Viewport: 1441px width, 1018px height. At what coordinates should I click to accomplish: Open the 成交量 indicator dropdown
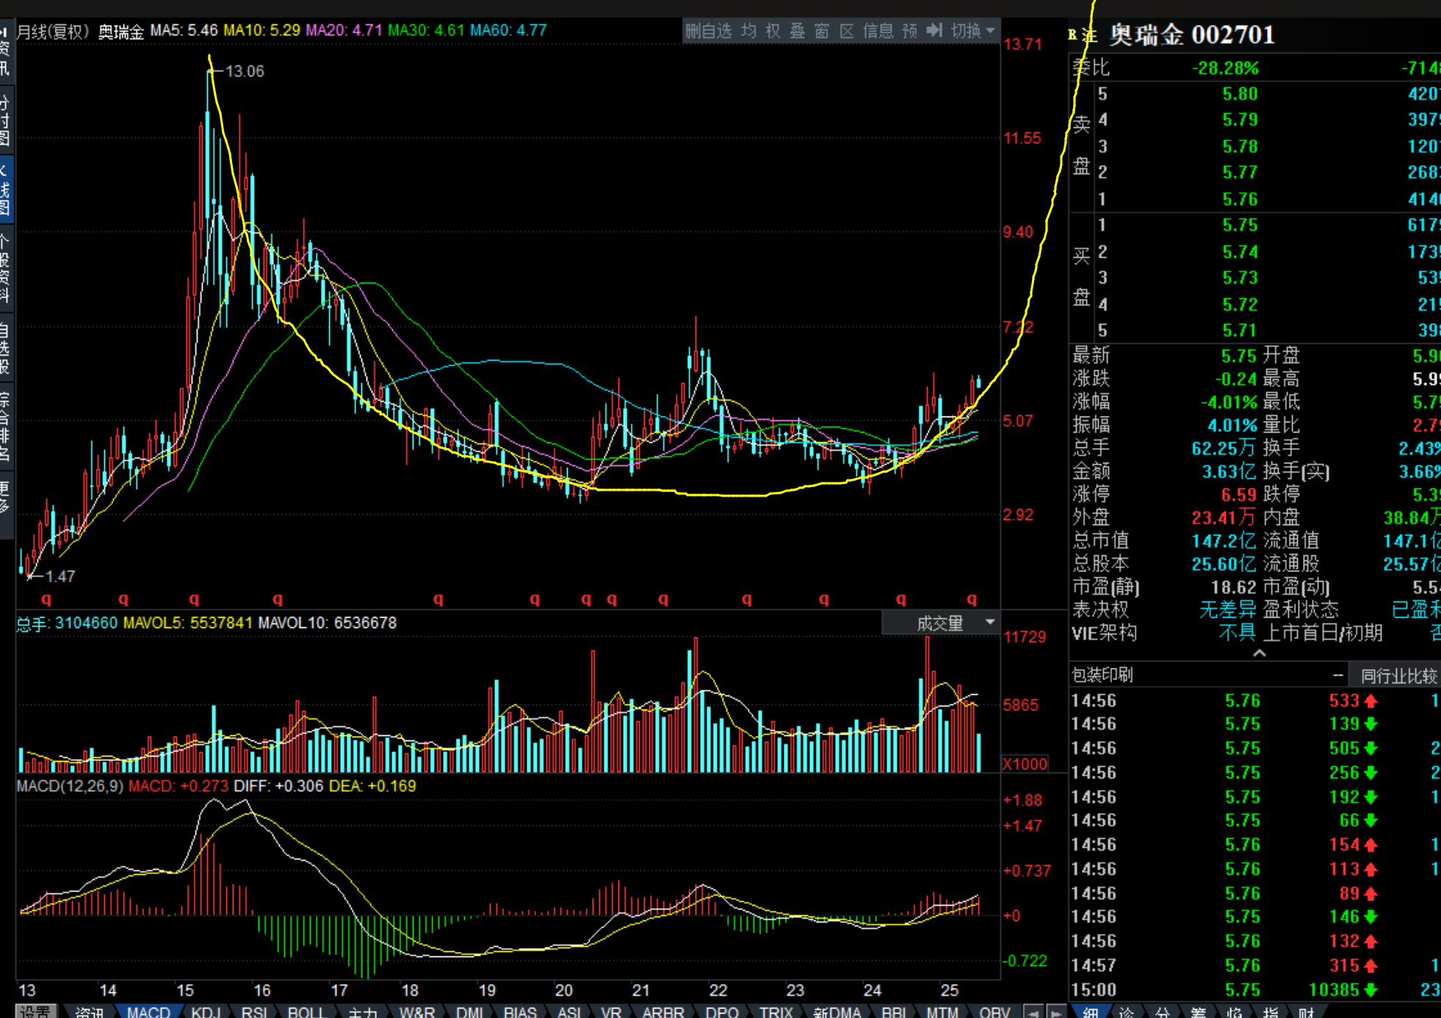tap(942, 624)
